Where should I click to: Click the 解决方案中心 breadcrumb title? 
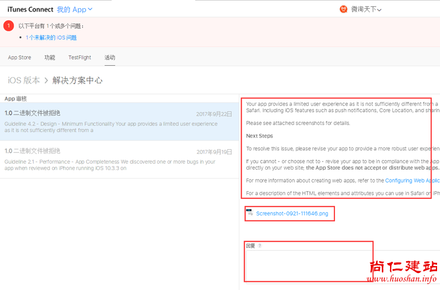pyautogui.click(x=77, y=80)
